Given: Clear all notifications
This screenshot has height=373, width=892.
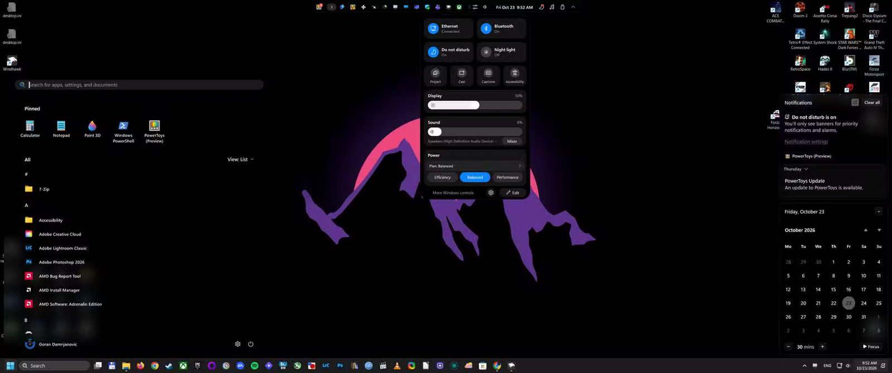Looking at the screenshot, I should coord(872,102).
